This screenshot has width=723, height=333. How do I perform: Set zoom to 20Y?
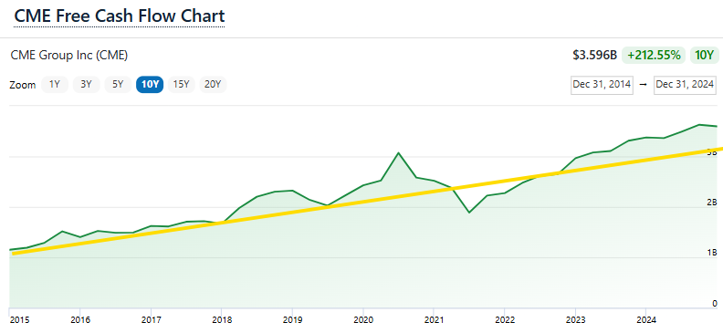213,85
